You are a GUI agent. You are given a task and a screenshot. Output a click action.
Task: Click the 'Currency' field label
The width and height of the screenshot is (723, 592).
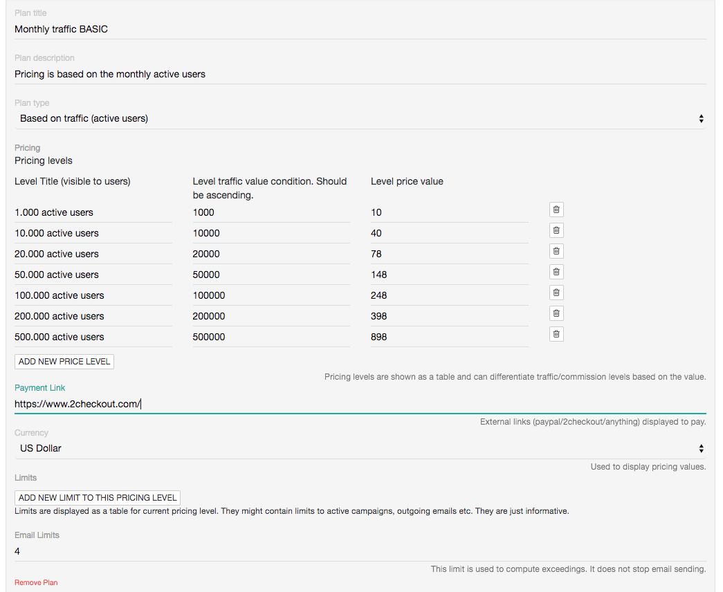[x=31, y=433]
